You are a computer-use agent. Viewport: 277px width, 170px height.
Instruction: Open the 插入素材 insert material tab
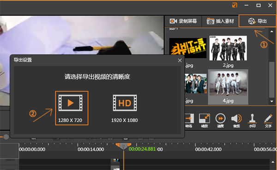click(x=220, y=21)
